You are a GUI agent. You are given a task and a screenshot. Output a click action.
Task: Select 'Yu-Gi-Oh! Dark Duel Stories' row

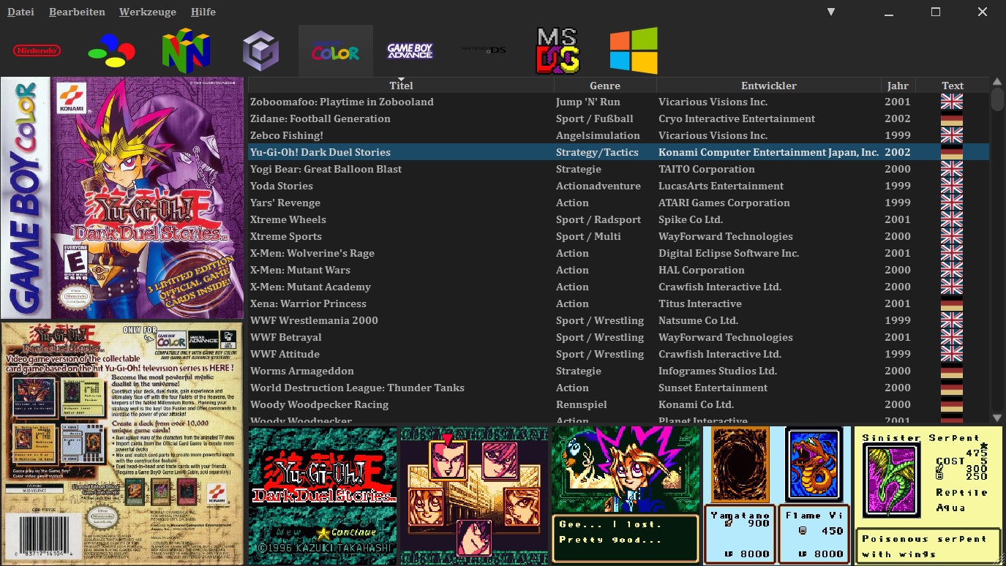pos(618,152)
